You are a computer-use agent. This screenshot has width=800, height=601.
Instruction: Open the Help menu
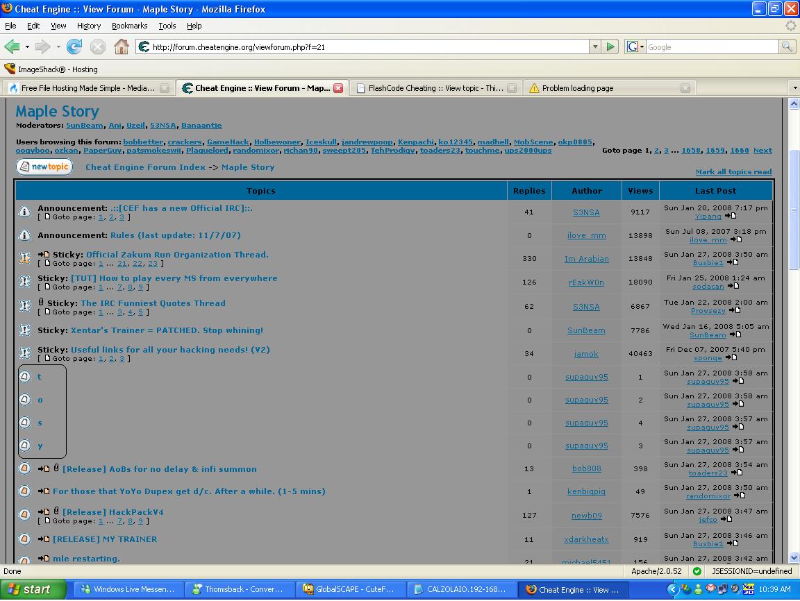coord(194,26)
